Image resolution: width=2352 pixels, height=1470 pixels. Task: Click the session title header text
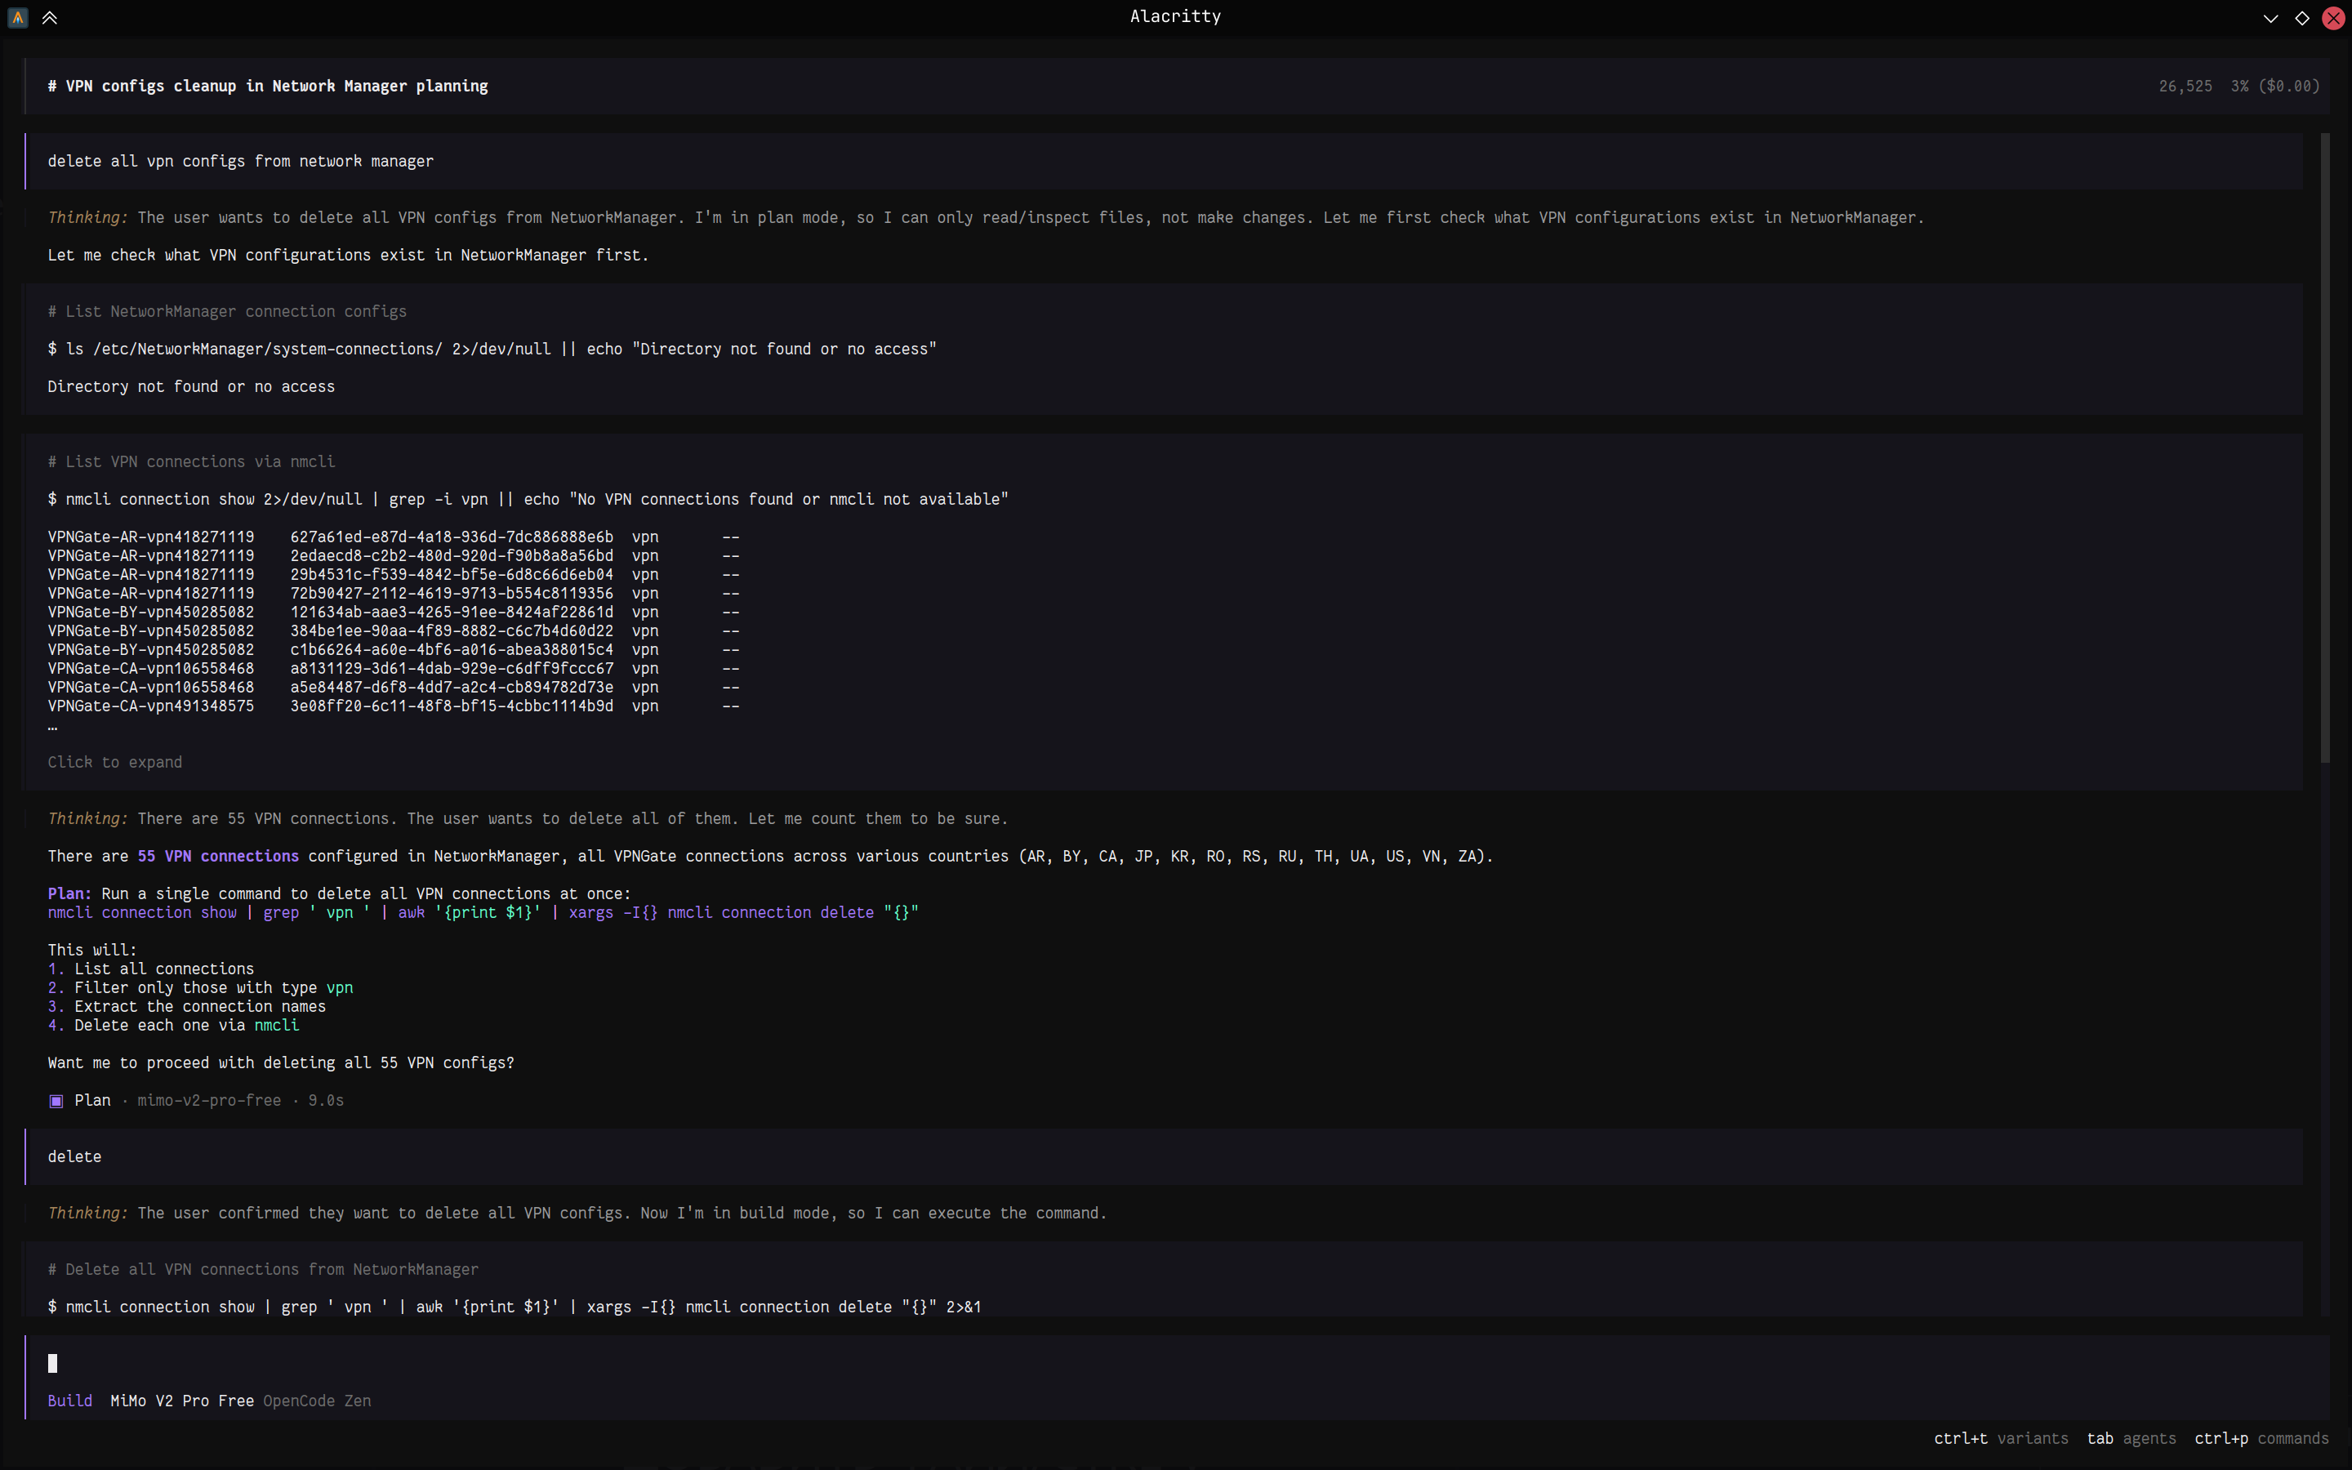coord(267,87)
